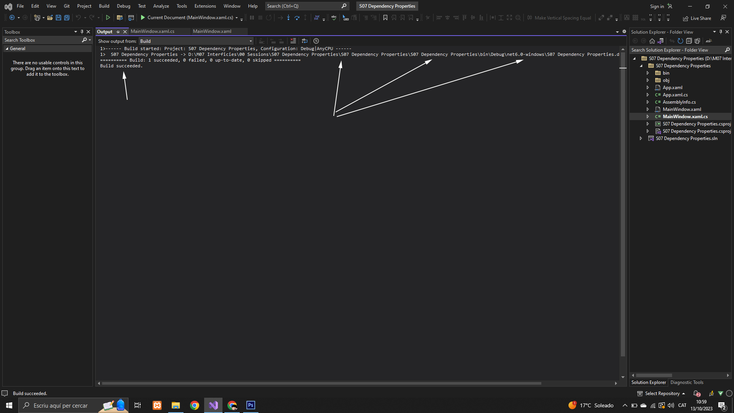734x413 pixels.
Task: Collapse the General toolbox group
Action: click(x=7, y=49)
